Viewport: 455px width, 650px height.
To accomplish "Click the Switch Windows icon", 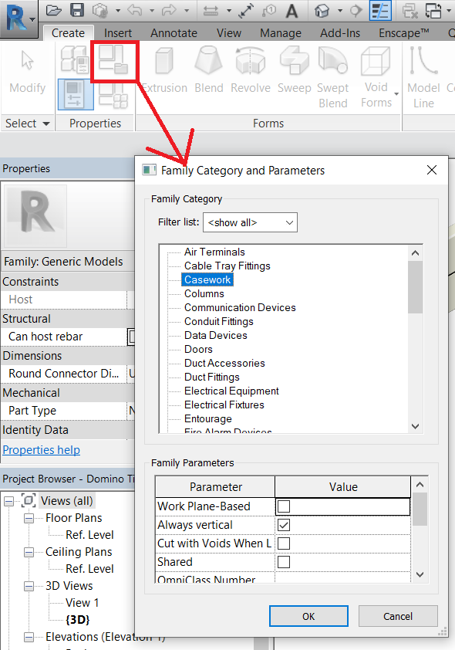I will click(433, 11).
